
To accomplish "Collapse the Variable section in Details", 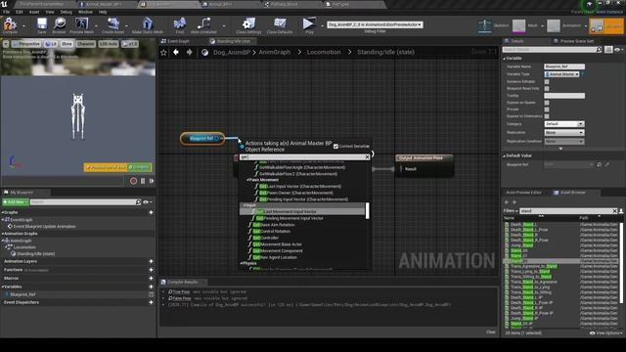I will (x=504, y=59).
